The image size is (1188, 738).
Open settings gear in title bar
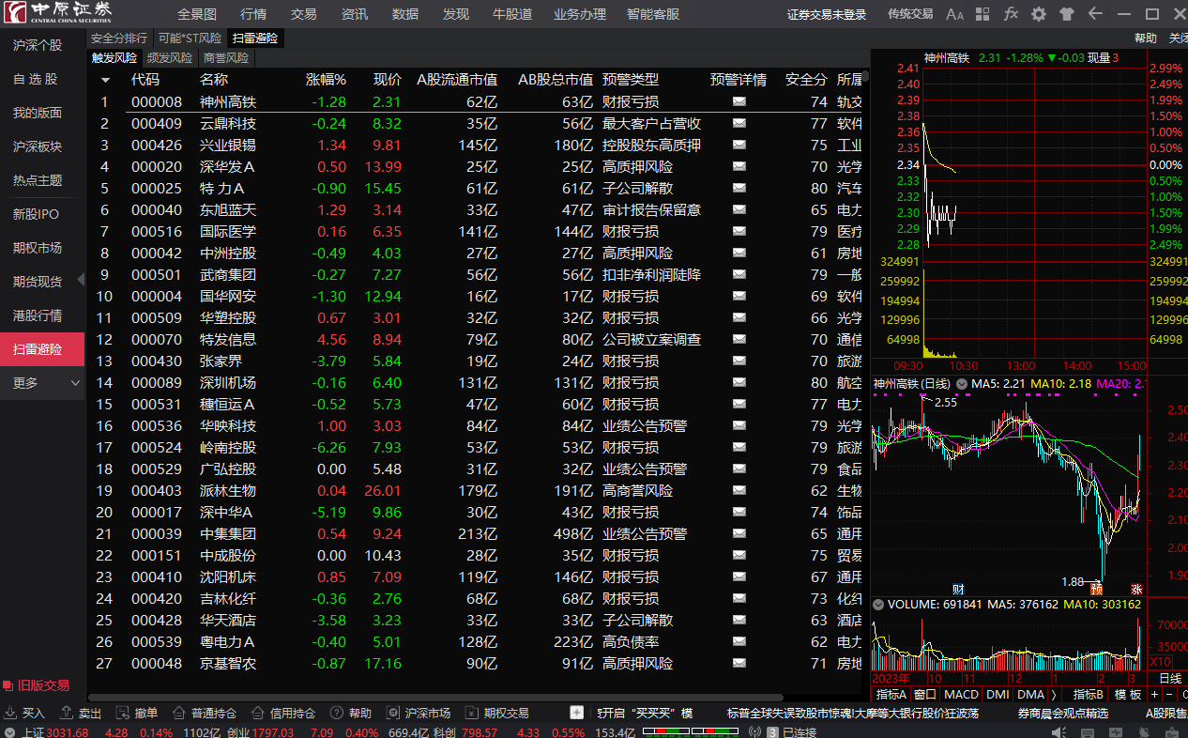pyautogui.click(x=1039, y=14)
